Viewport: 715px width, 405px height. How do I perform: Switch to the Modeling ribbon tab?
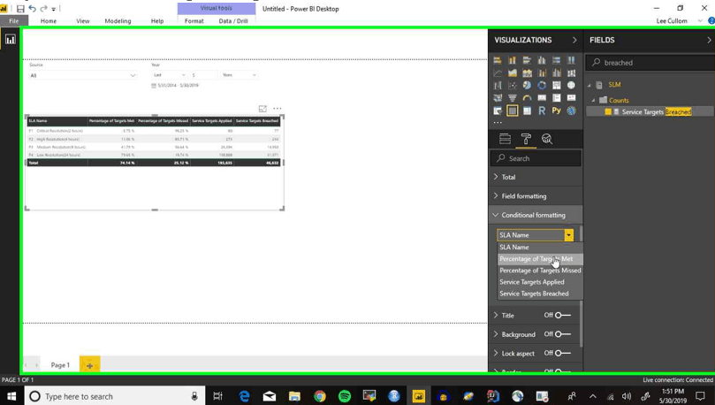tap(118, 21)
